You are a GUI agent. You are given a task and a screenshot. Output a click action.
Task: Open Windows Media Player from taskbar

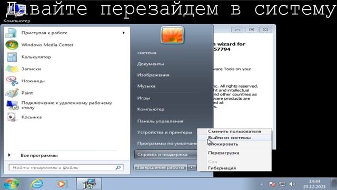(62, 184)
